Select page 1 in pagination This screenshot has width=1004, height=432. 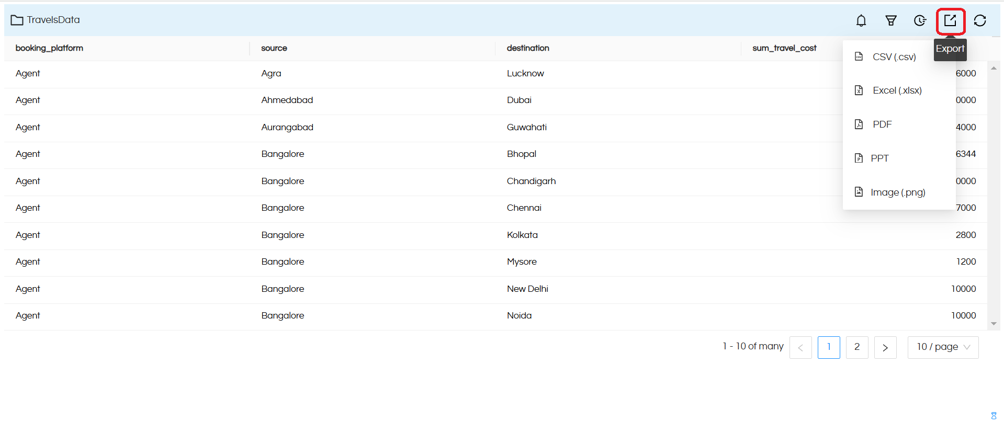(829, 347)
